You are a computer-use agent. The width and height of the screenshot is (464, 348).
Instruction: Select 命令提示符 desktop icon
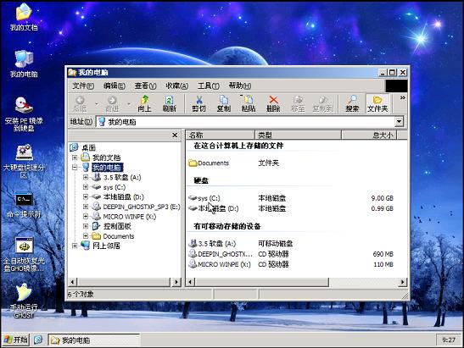[x=24, y=206]
